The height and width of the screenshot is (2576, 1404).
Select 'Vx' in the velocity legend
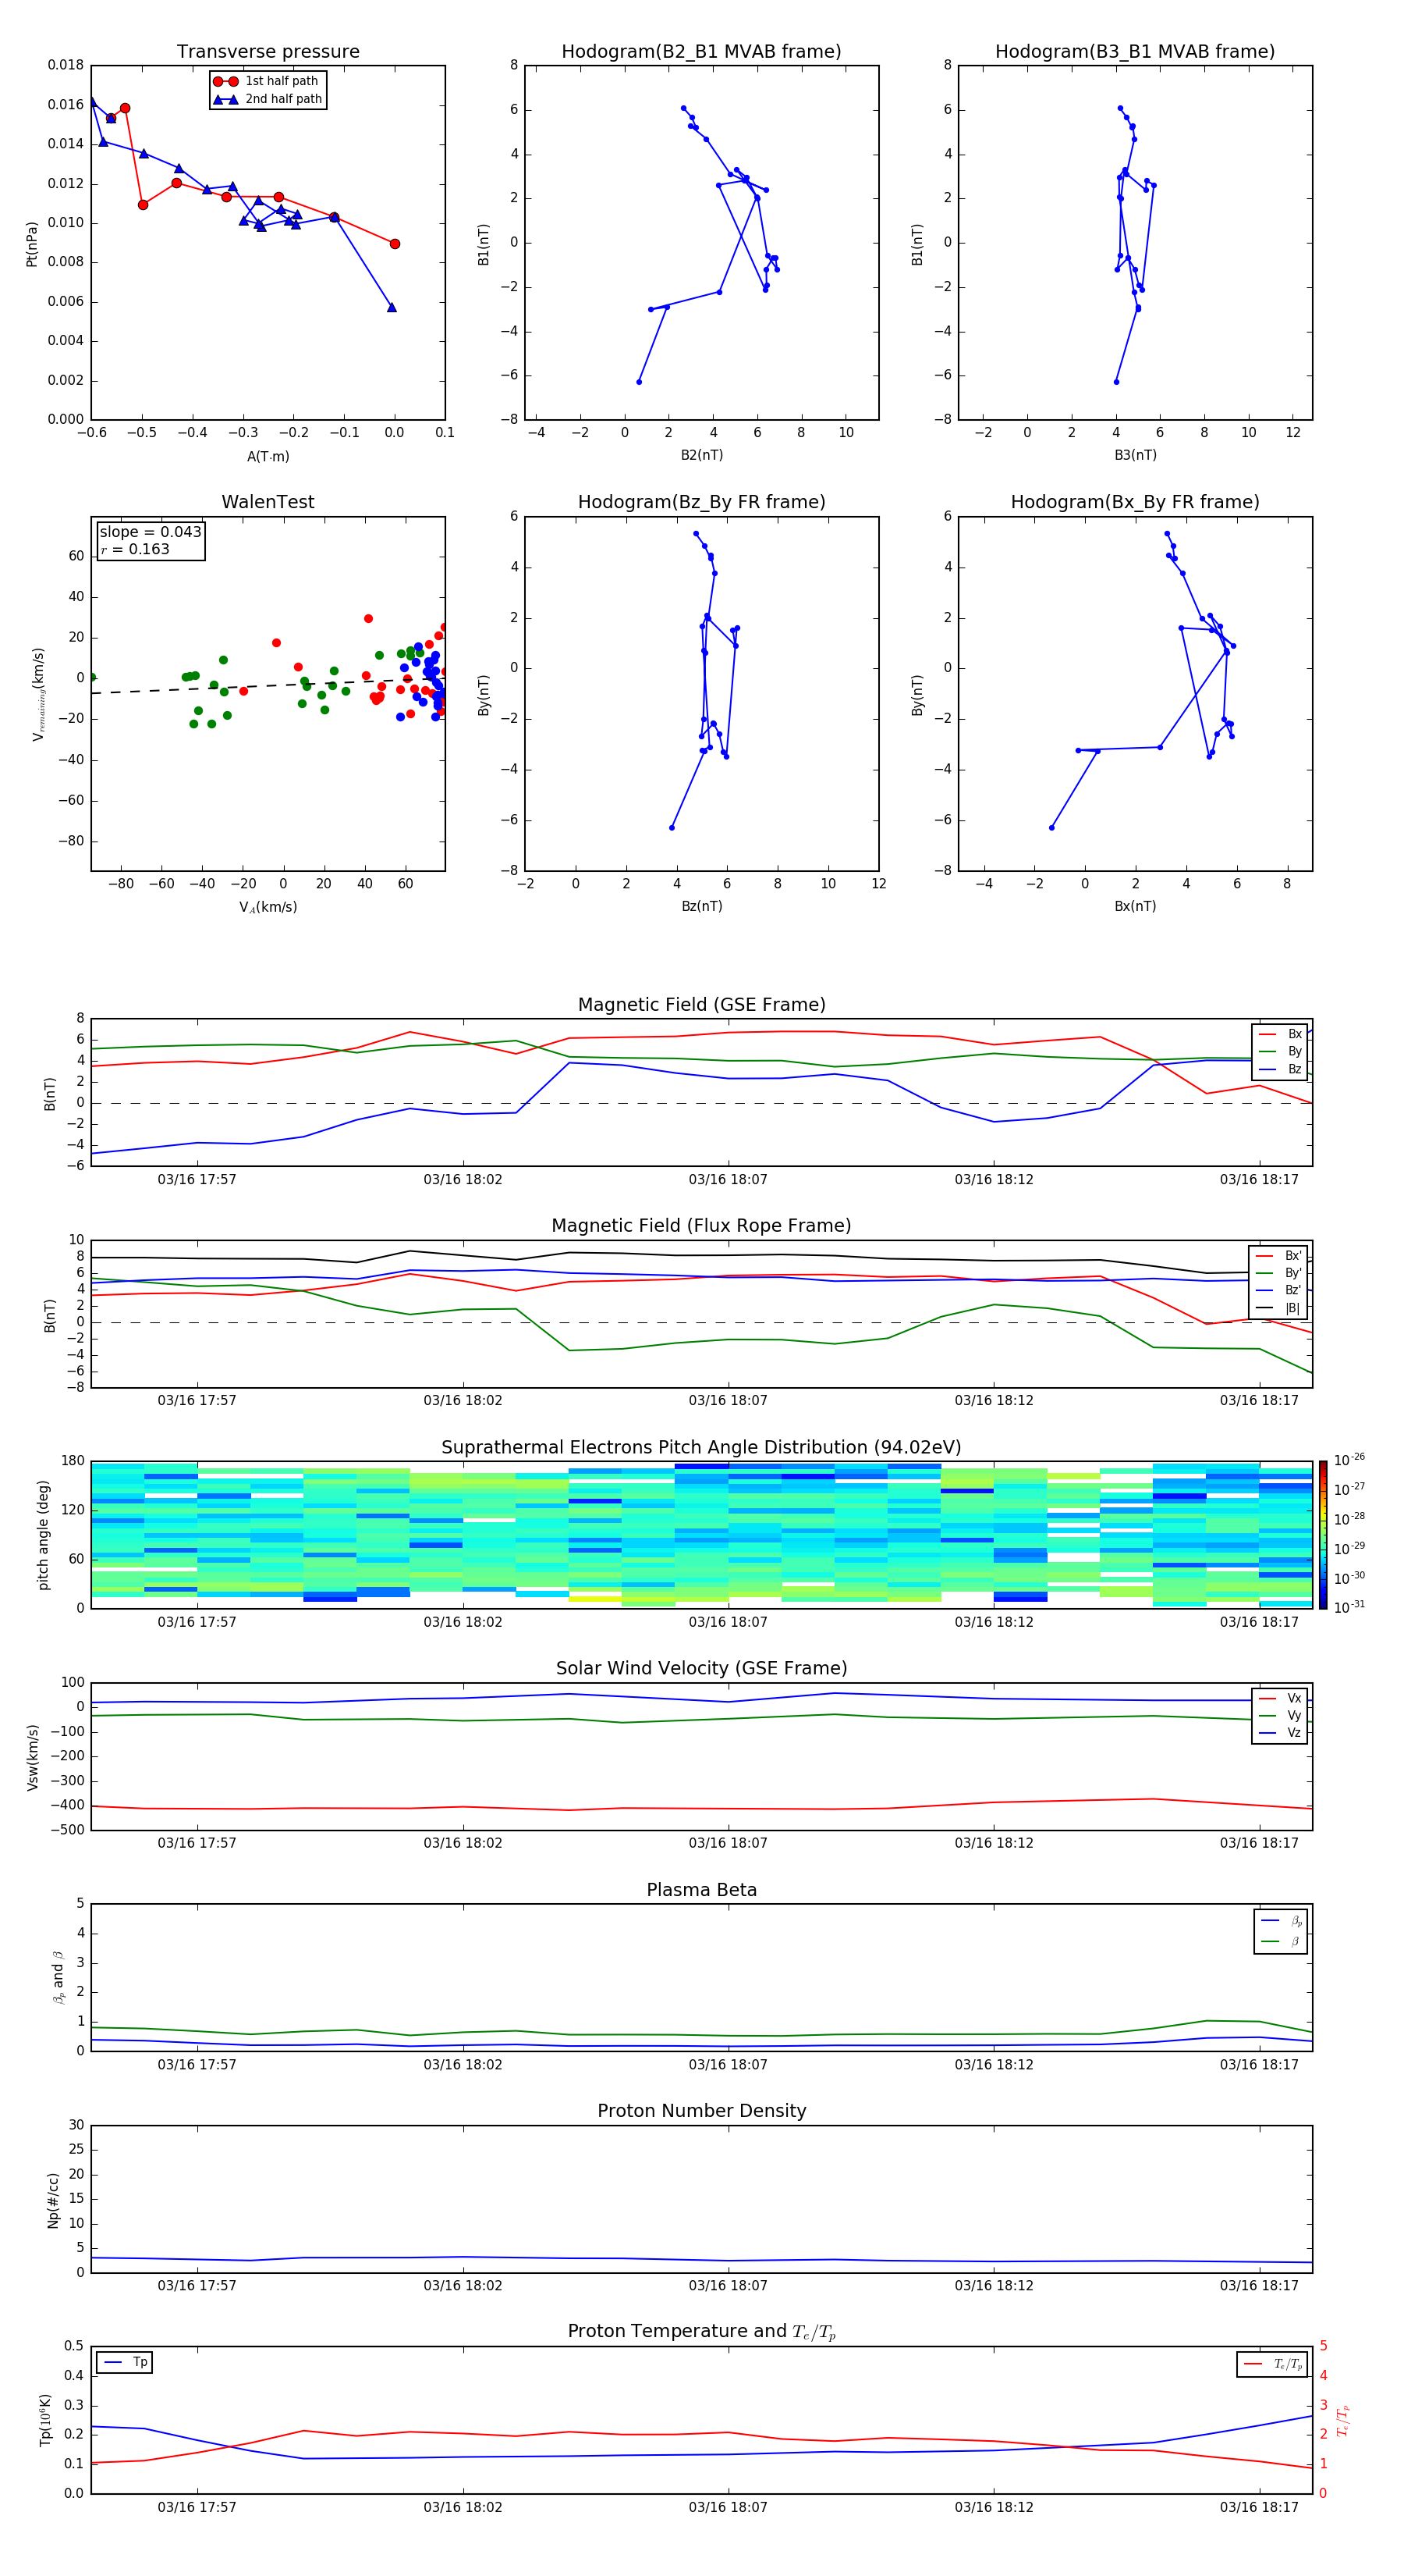point(1281,1699)
